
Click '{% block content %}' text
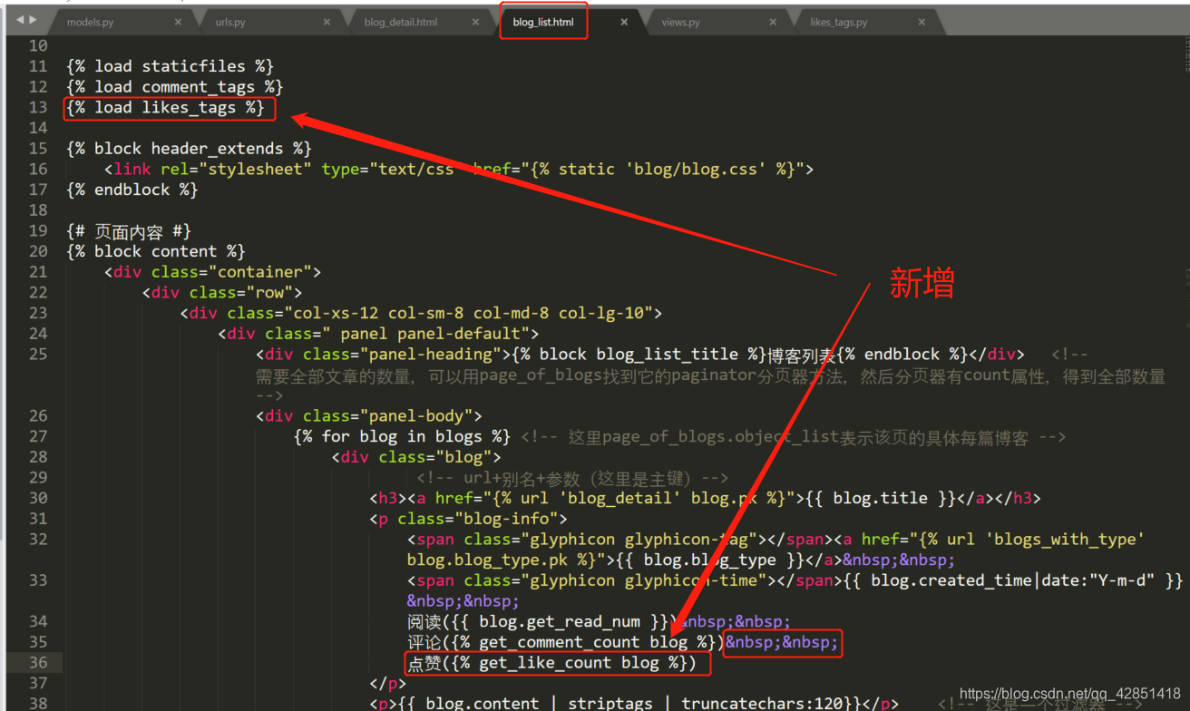[155, 252]
